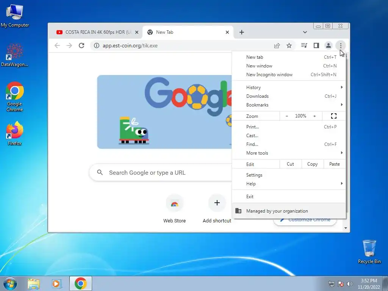Viewport: 388px width, 291px height.
Task: Bookmark this page with star icon
Action: [x=289, y=45]
